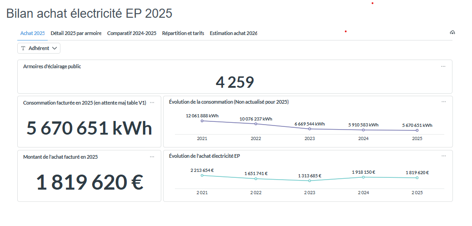472x226 pixels.
Task: Select the Répartition et tarifs tab
Action: pos(183,33)
